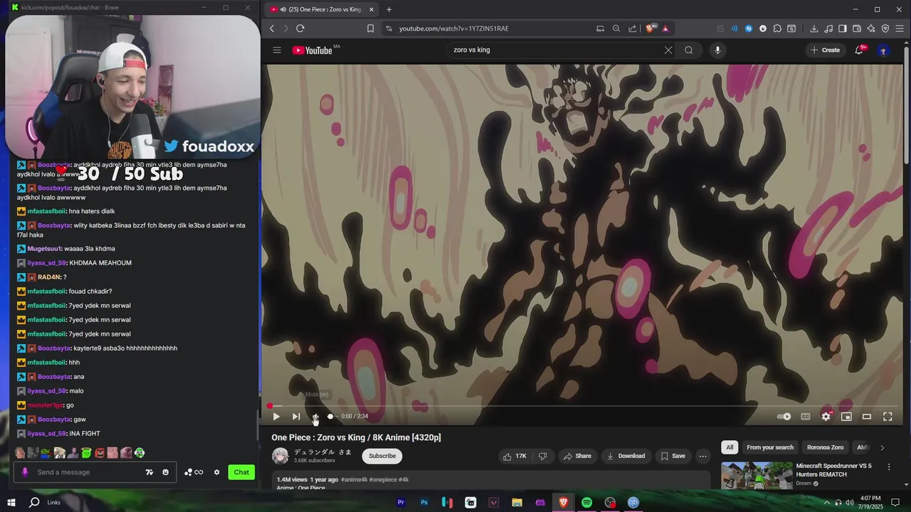Open the Brave main menu

pyautogui.click(x=900, y=28)
